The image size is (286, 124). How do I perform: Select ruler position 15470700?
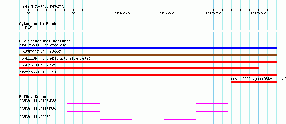(x=168, y=13)
